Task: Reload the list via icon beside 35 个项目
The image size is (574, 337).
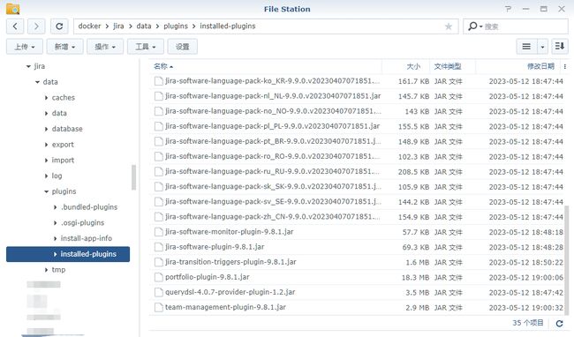Action: tap(559, 323)
